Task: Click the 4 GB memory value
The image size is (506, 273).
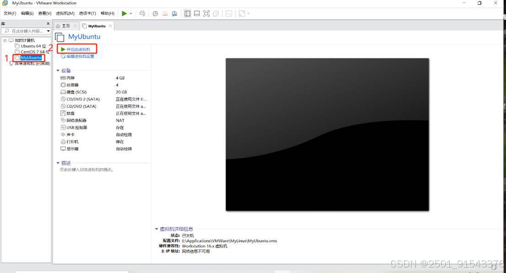Action: pyautogui.click(x=120, y=78)
